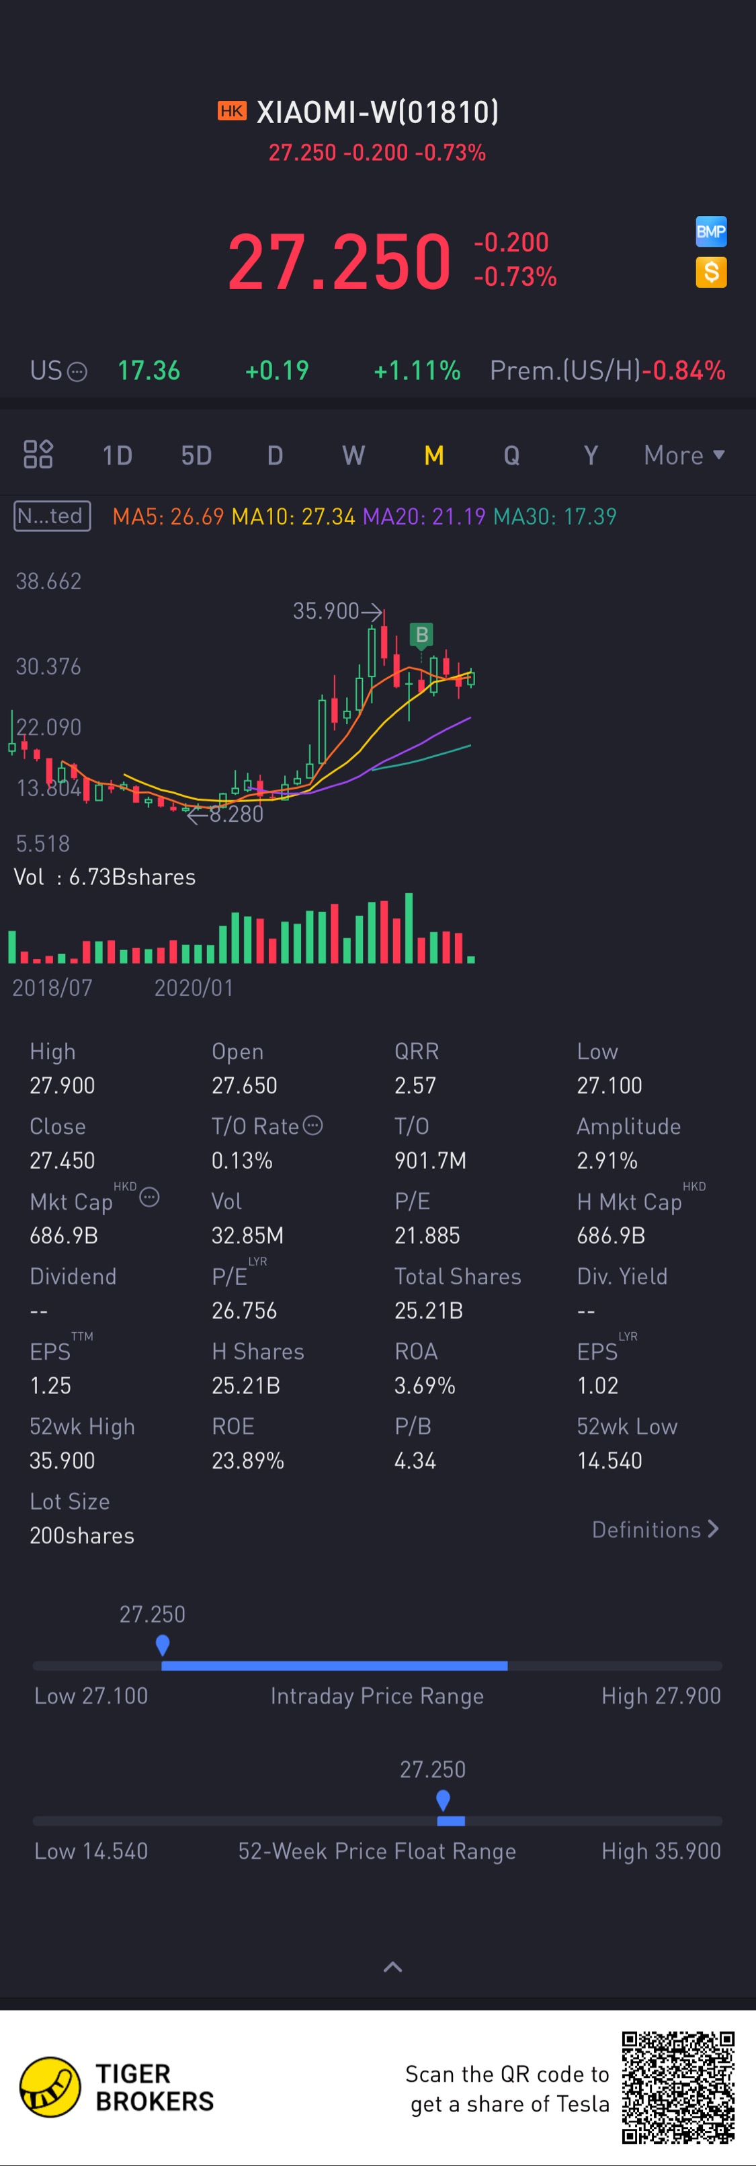Click the info icon beside Mkt Cap
Viewport: 756px width, 2166px height.
(x=149, y=1196)
